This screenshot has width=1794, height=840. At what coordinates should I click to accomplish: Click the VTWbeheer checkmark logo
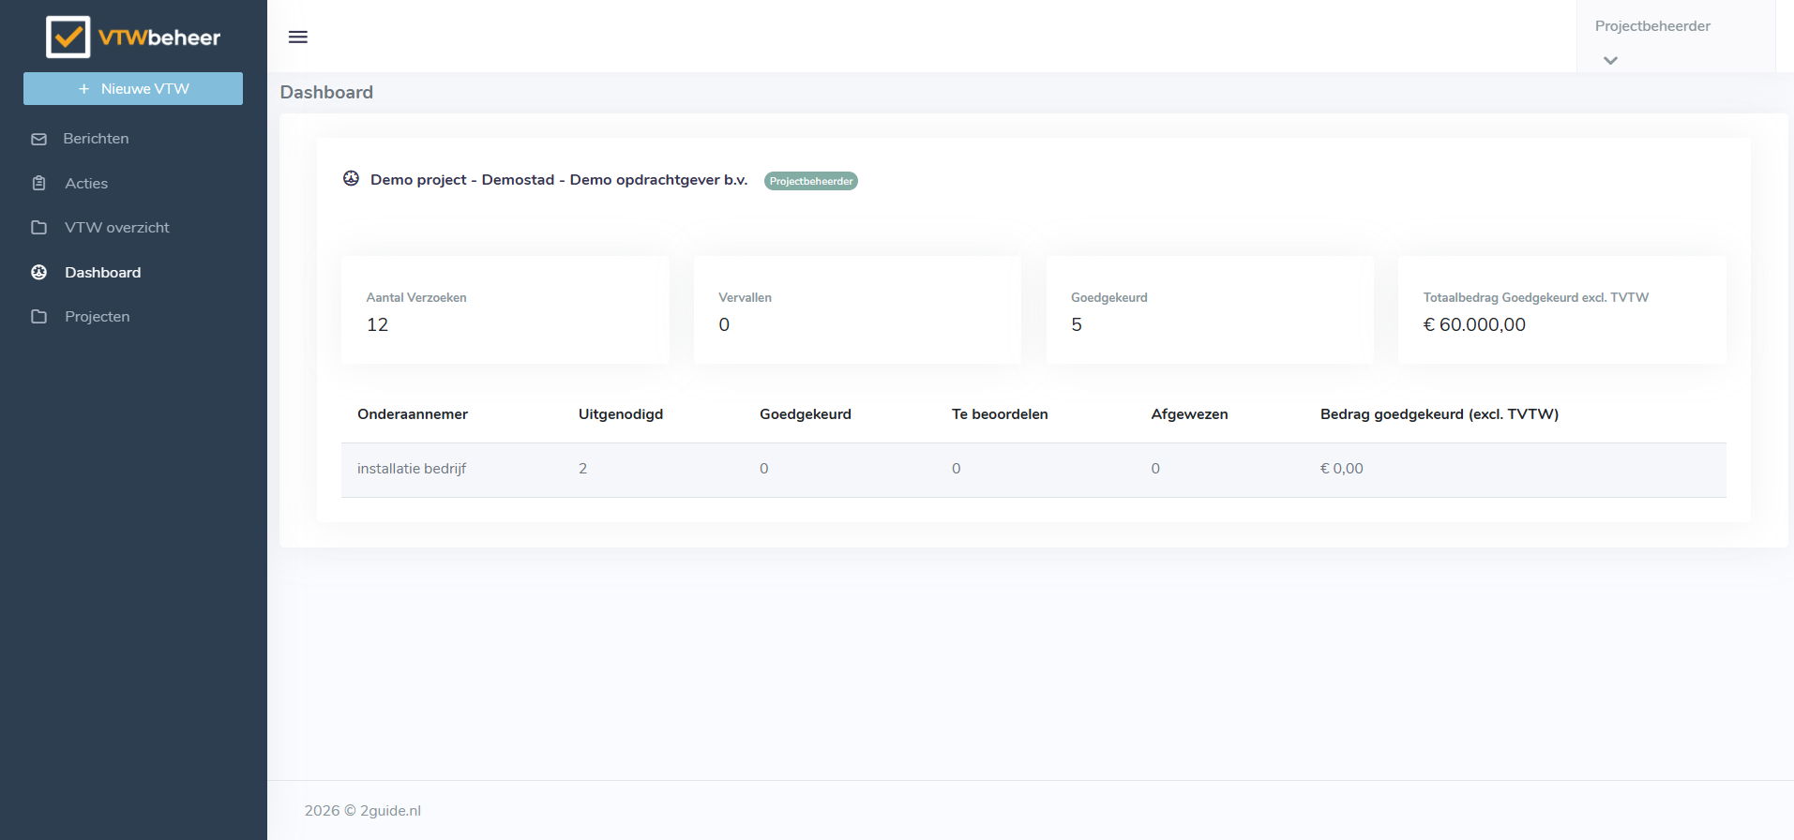click(x=68, y=37)
